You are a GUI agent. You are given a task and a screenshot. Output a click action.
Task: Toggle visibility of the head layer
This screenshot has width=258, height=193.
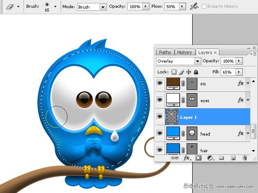(x=160, y=133)
